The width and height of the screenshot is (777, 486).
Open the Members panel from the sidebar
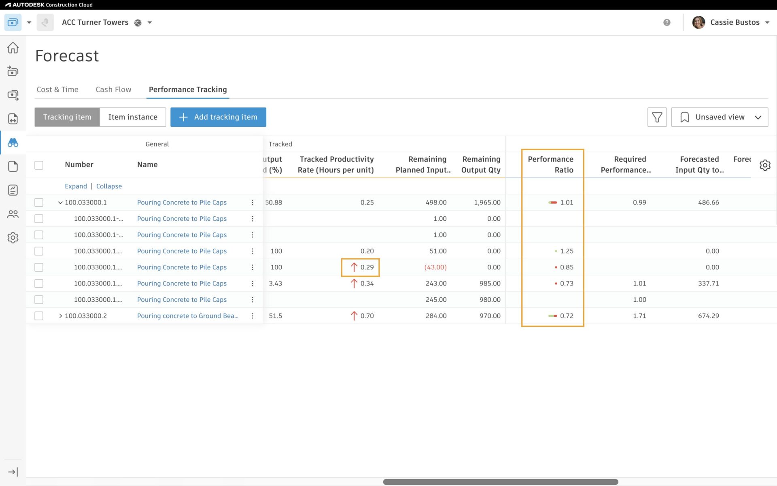tap(13, 214)
